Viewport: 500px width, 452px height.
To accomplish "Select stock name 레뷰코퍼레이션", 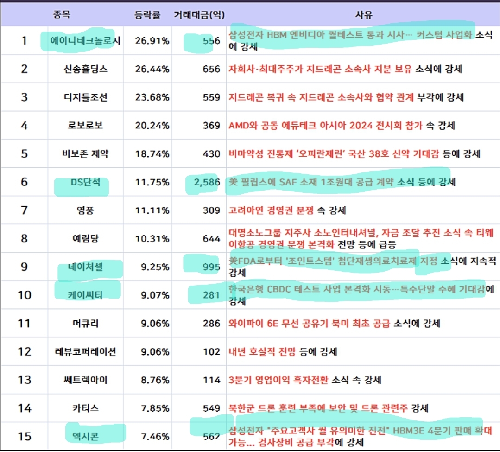I will point(85,351).
